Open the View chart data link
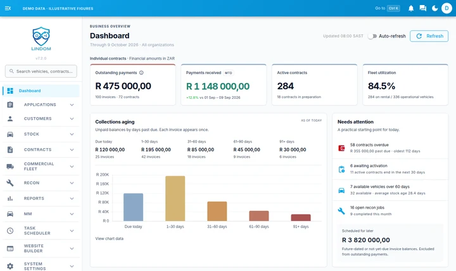 click(110, 239)
